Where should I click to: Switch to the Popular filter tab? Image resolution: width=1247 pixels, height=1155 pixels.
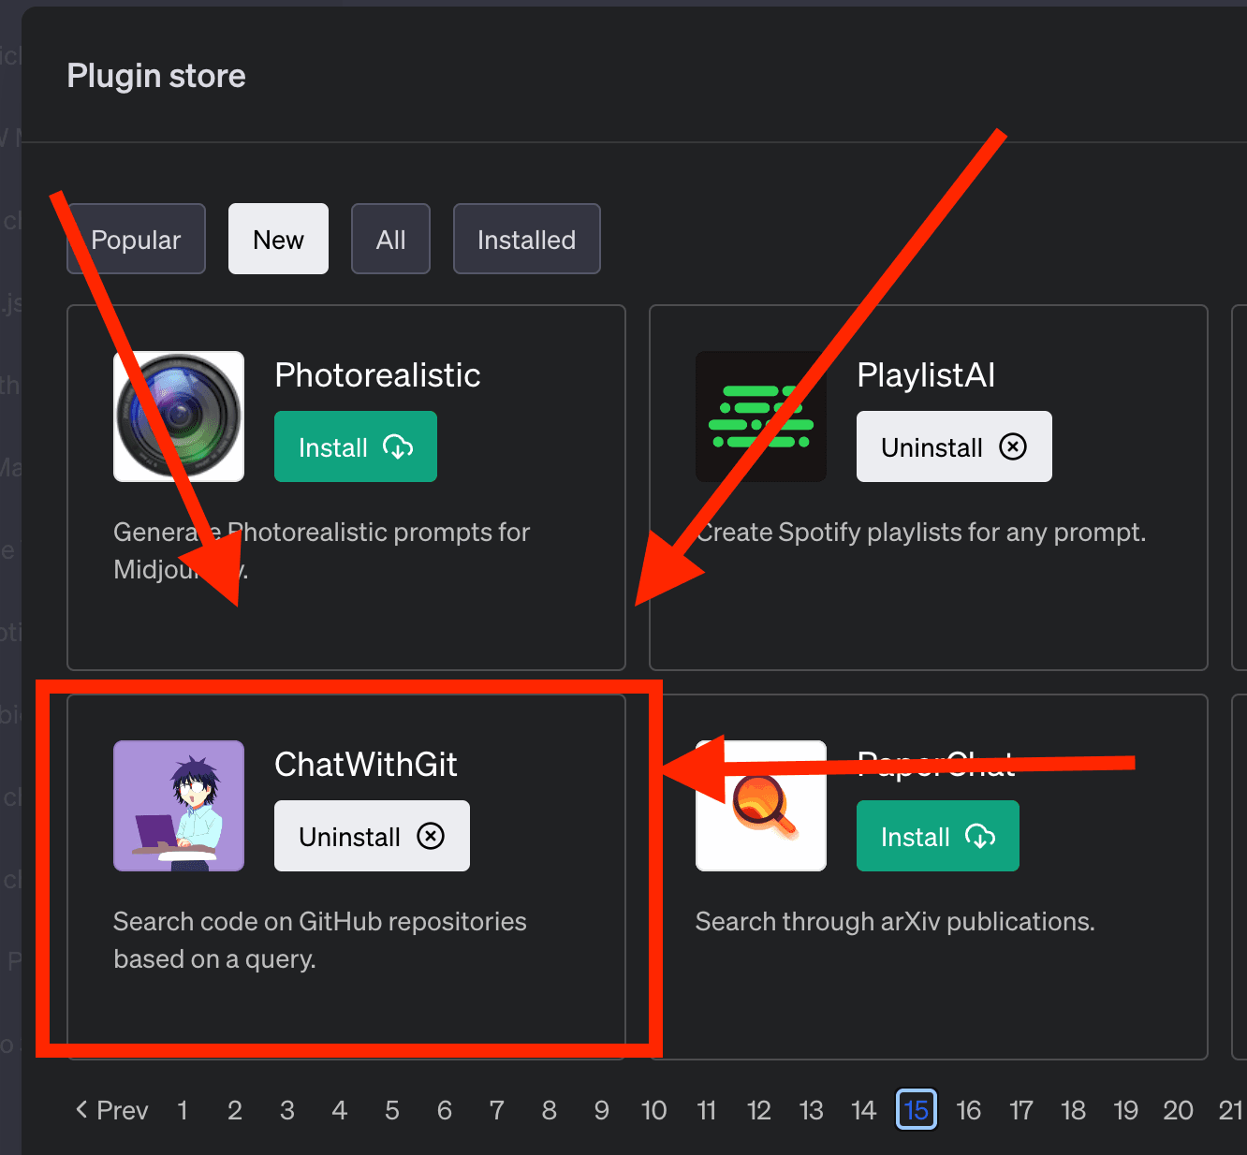pyautogui.click(x=136, y=239)
